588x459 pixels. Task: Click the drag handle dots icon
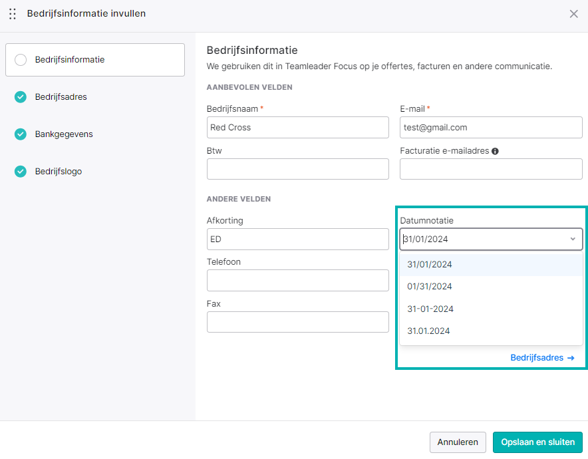(13, 14)
